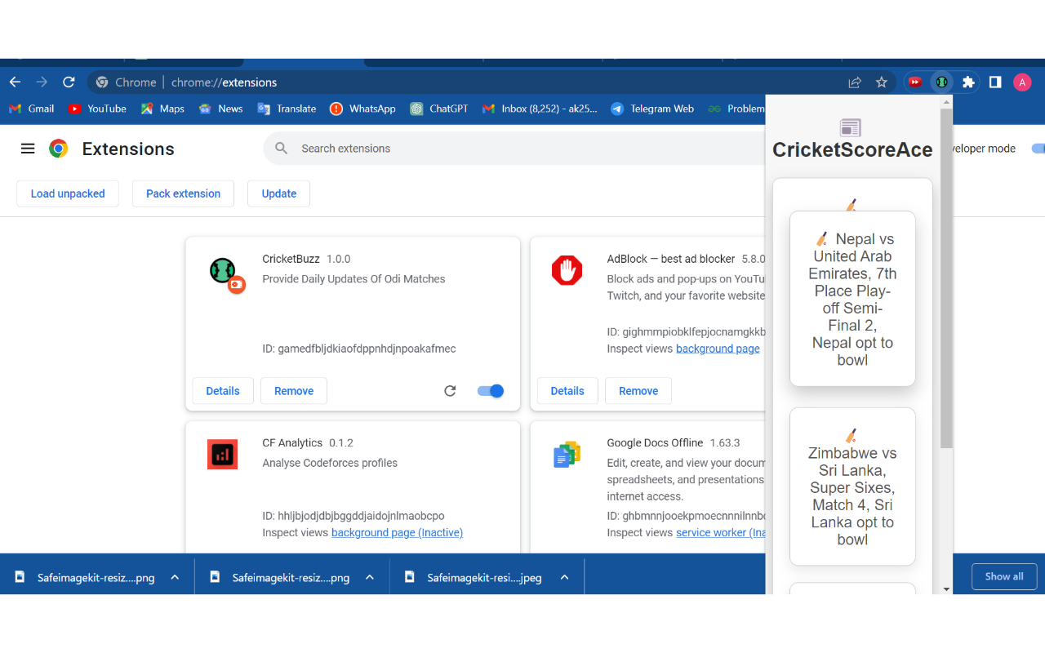Screen dimensions: 1045x653
Task: Open the Translate bookmark
Action: 287,109
